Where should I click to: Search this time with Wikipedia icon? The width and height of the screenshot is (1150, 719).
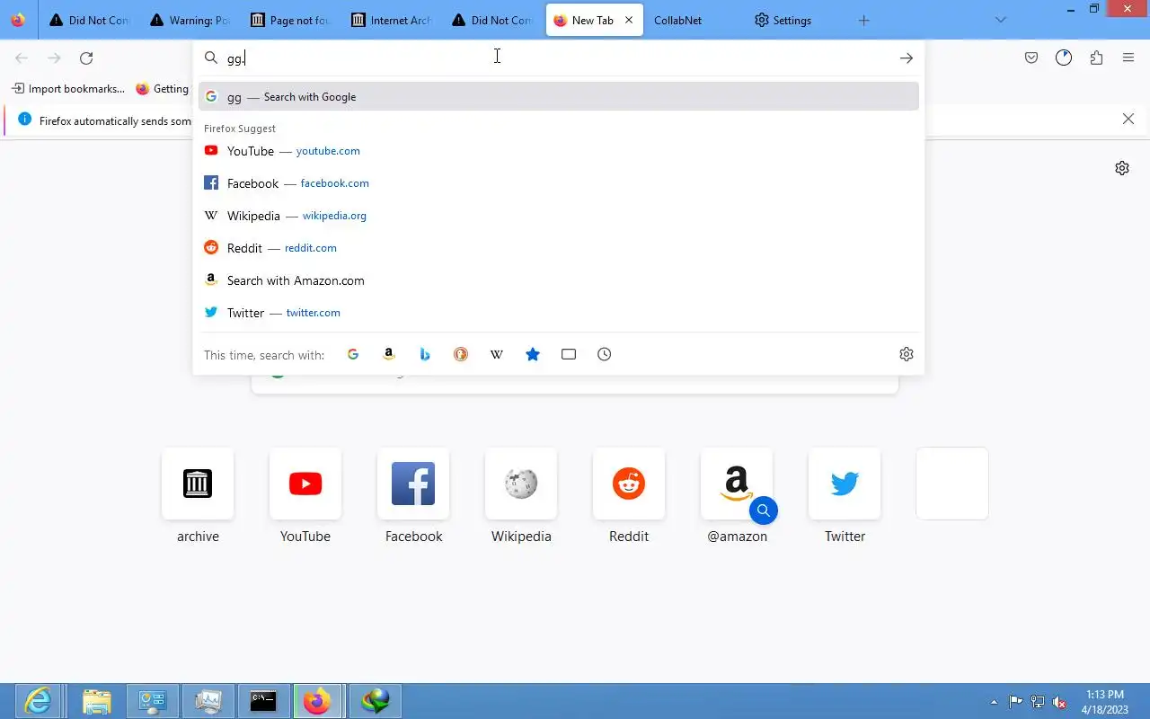pyautogui.click(x=497, y=354)
